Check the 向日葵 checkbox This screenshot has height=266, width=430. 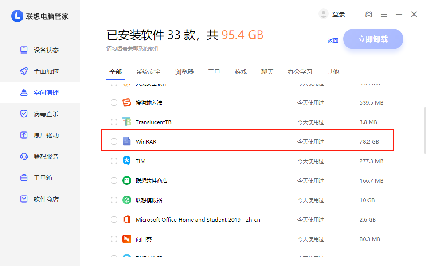[x=114, y=239]
